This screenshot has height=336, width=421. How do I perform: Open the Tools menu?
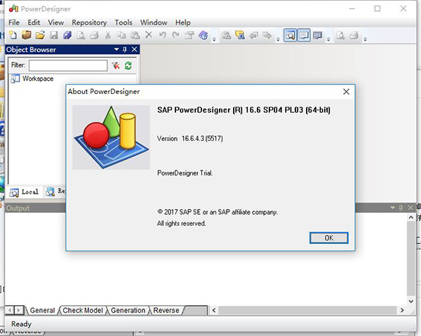point(123,22)
